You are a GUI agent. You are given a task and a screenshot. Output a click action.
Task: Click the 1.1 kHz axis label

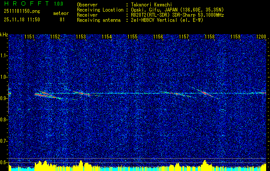3,56
